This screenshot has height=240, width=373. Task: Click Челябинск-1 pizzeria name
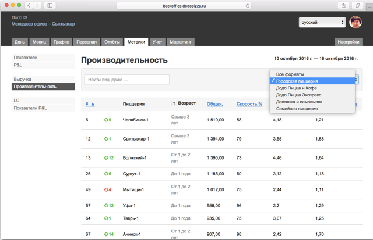(136, 120)
